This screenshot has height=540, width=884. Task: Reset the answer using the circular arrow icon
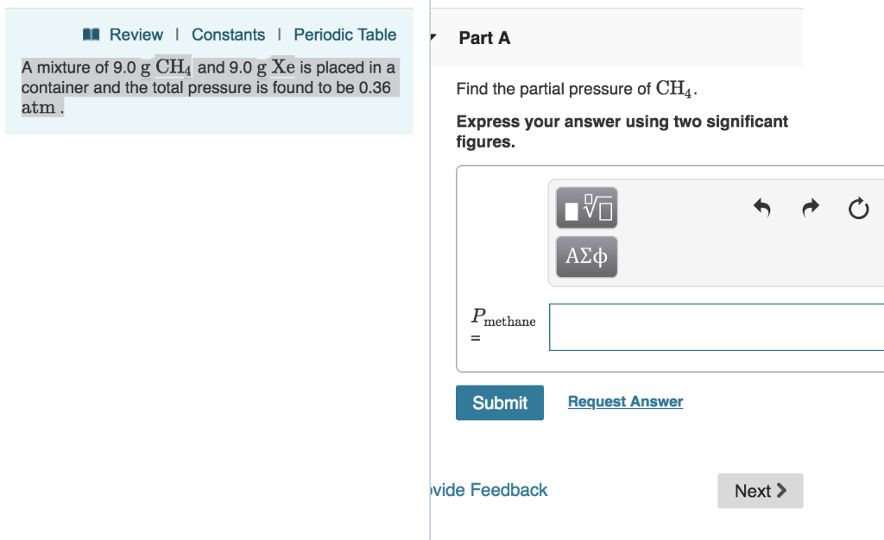click(858, 208)
